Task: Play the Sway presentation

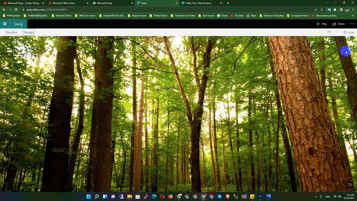Action: pos(322,24)
